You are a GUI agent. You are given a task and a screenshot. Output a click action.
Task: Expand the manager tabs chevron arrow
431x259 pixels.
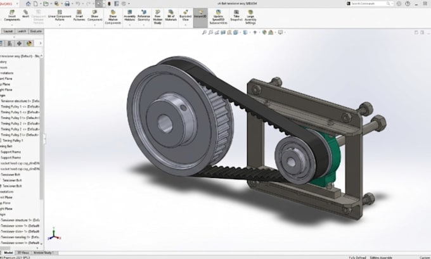(x=41, y=44)
